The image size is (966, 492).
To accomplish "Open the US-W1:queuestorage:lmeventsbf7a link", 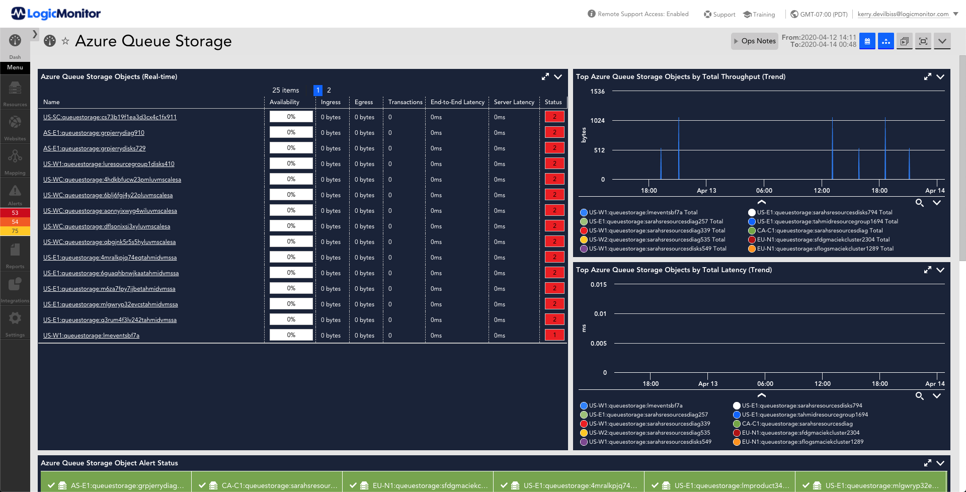I will [91, 335].
